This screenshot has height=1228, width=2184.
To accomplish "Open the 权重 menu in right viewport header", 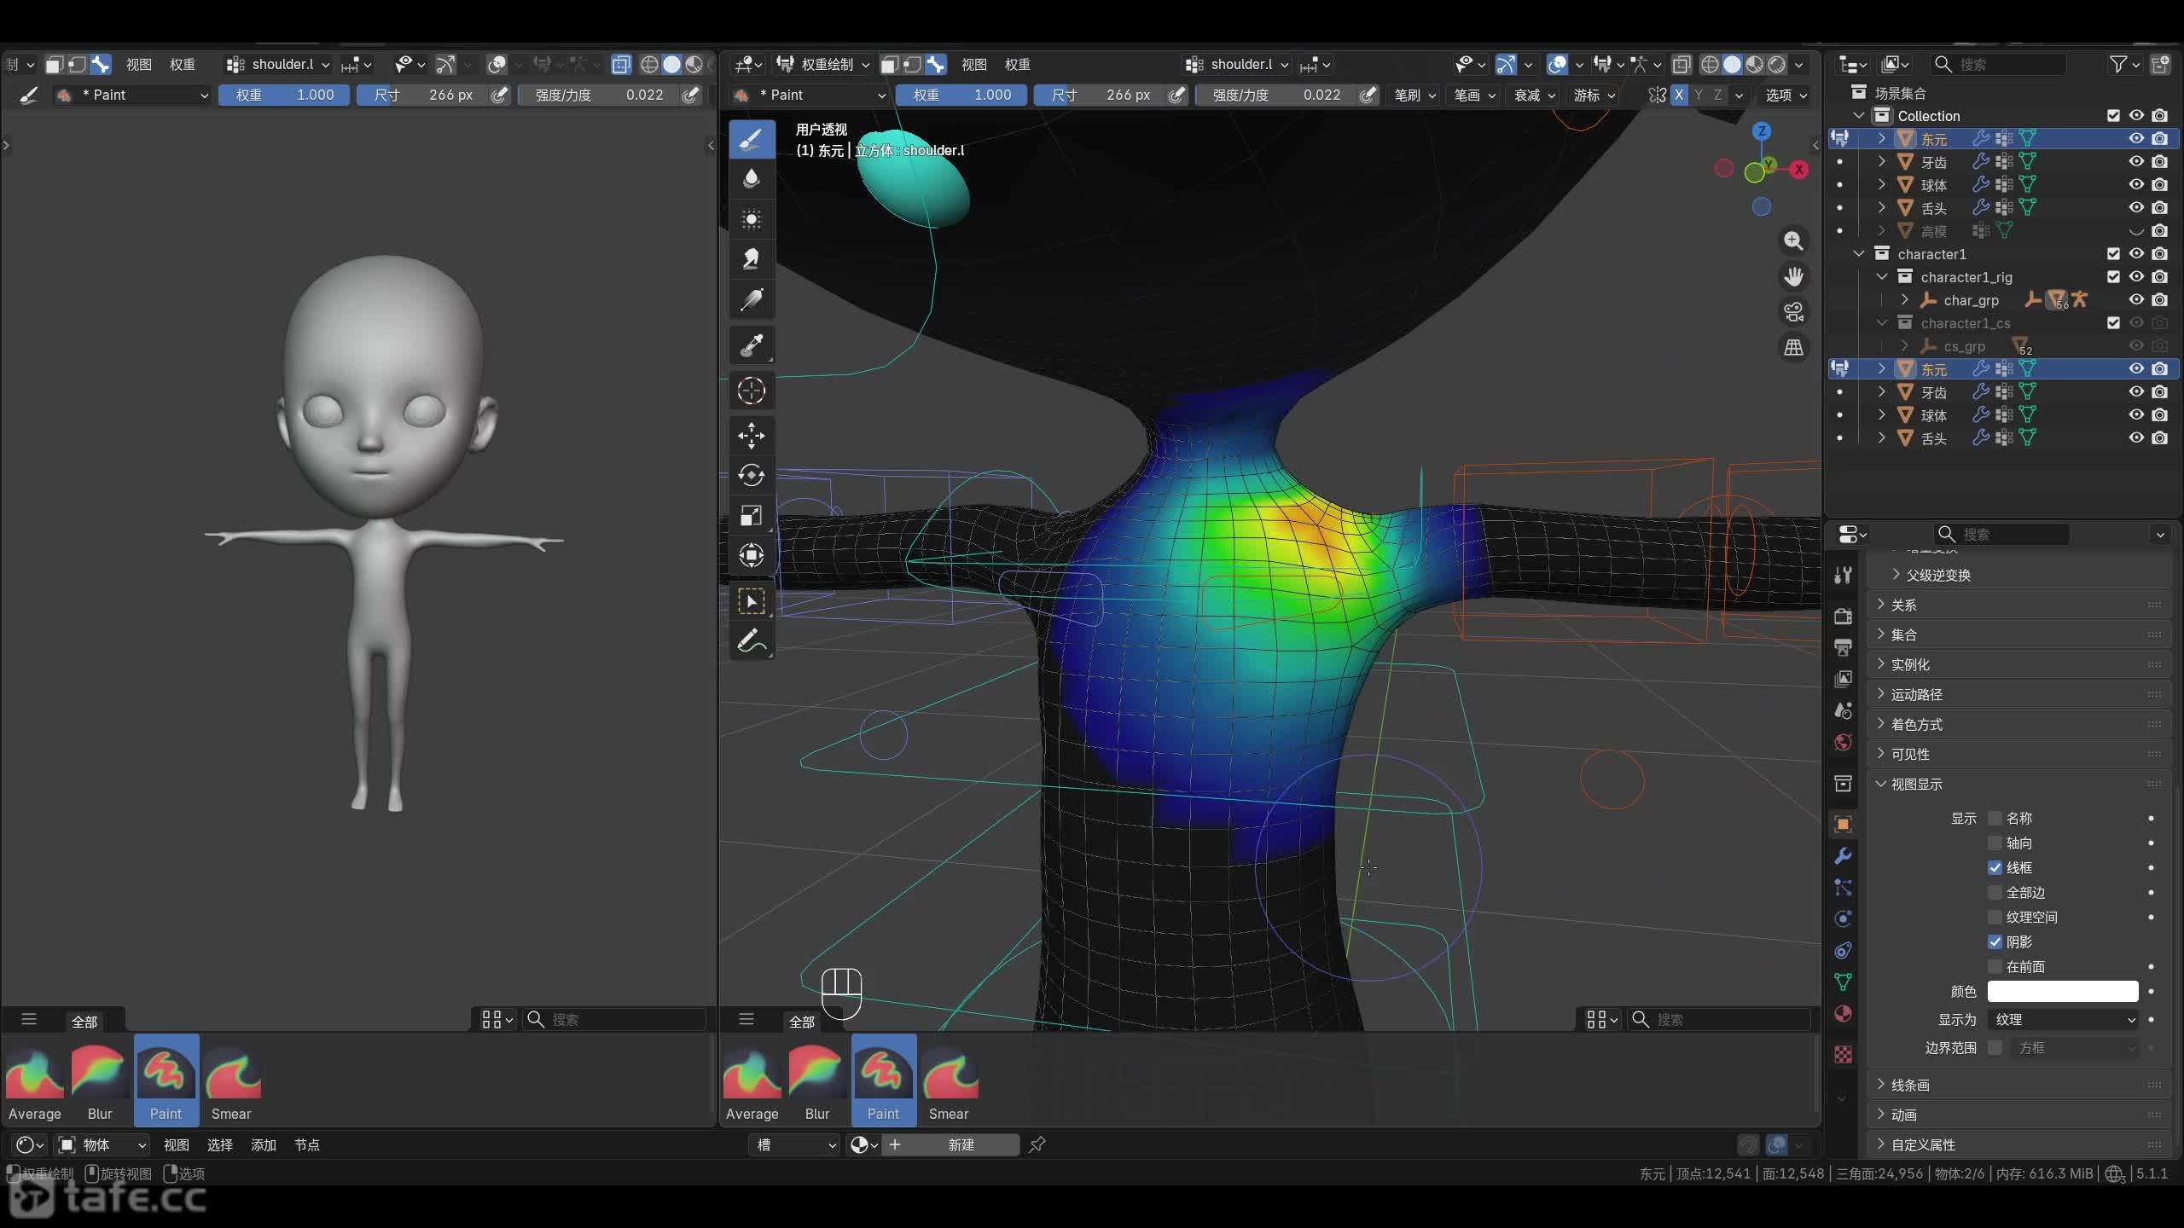I will coord(1017,64).
